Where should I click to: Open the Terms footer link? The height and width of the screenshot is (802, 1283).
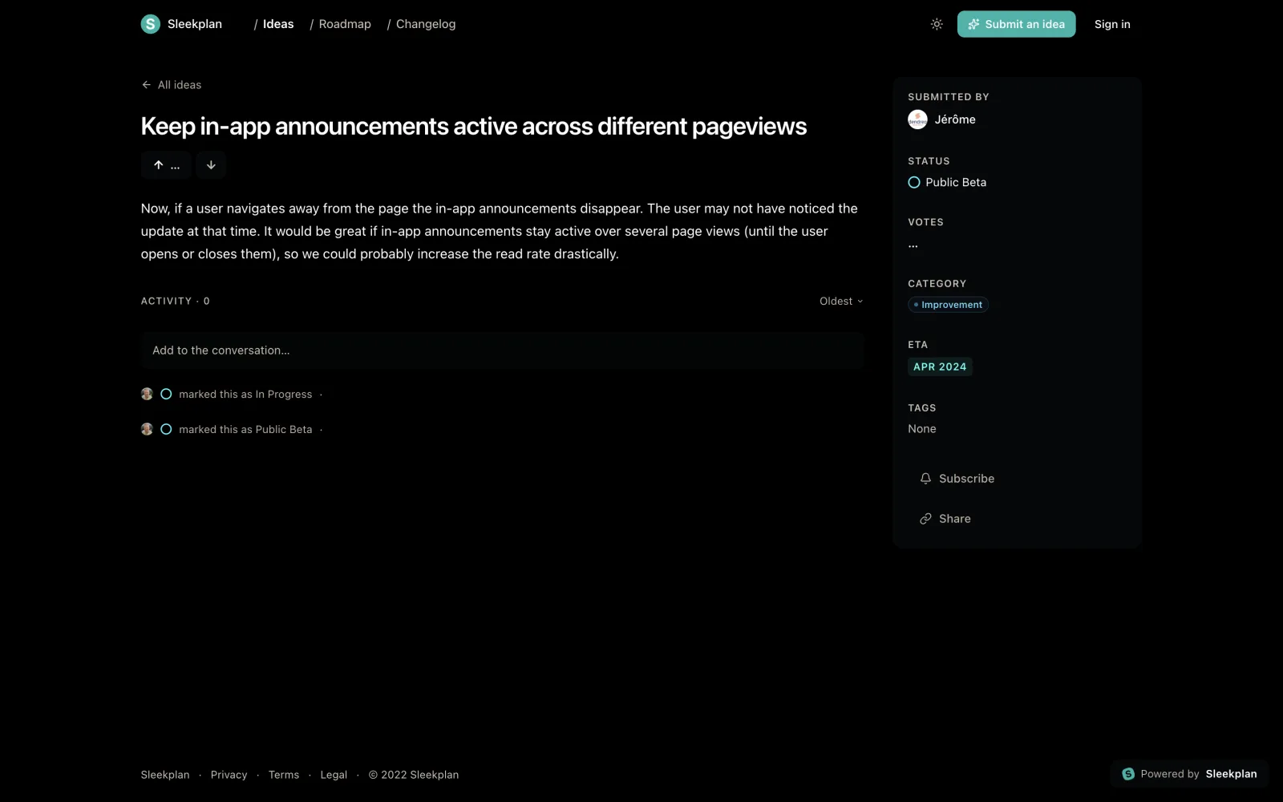(284, 775)
